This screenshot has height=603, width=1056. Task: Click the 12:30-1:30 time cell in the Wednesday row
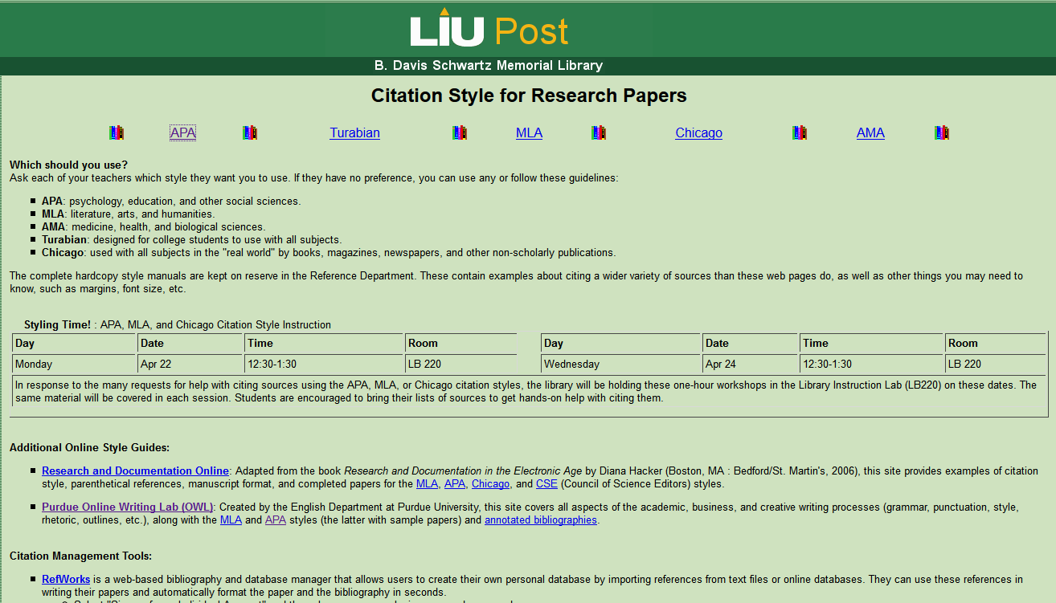(872, 364)
